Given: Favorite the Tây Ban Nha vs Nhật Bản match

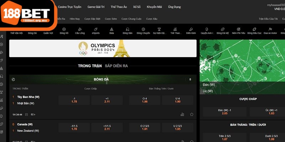Looking at the screenshot, I should [192, 114].
